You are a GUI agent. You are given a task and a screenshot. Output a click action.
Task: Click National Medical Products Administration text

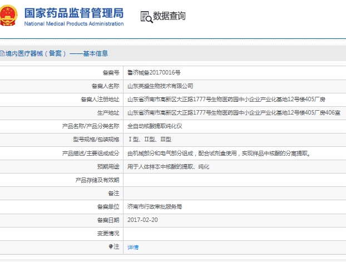tap(74, 23)
